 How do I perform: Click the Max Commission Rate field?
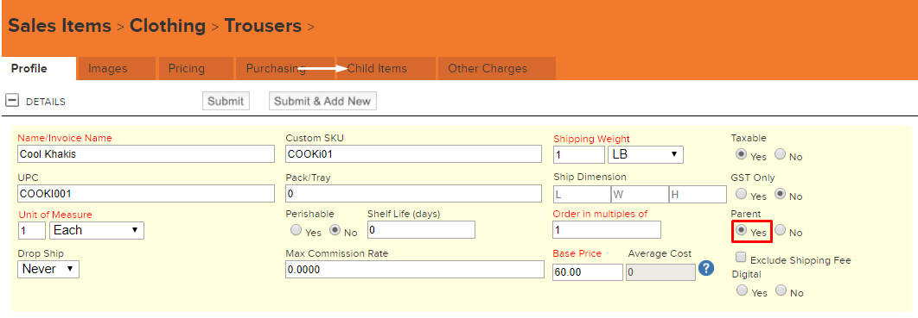[x=415, y=270]
